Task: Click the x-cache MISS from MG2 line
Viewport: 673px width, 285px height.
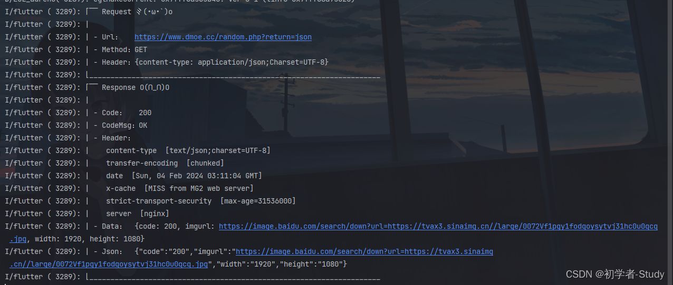Action: [179, 188]
